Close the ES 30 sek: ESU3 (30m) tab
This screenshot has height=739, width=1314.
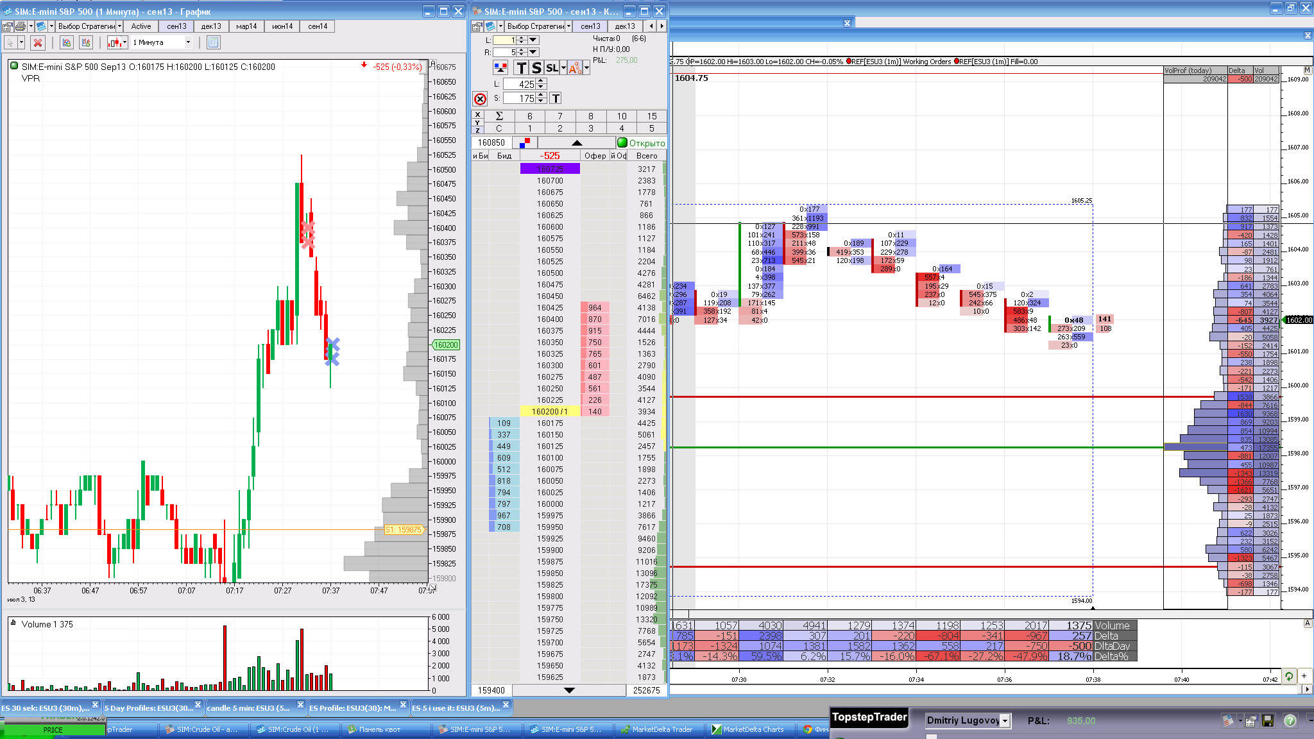95,704
